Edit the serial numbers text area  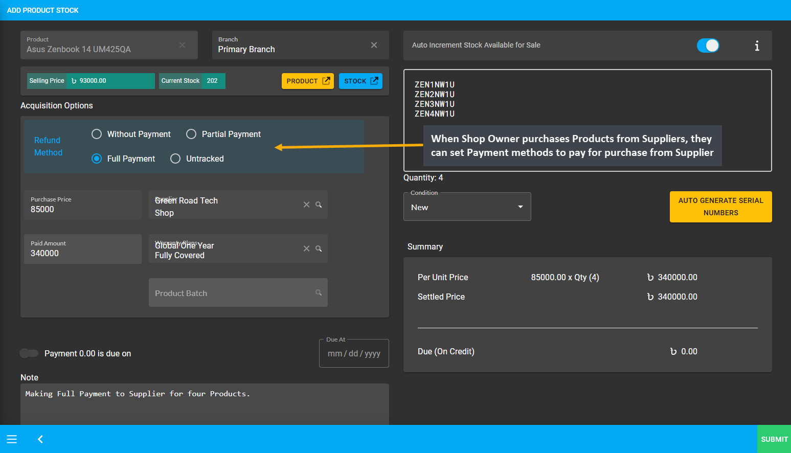click(587, 120)
